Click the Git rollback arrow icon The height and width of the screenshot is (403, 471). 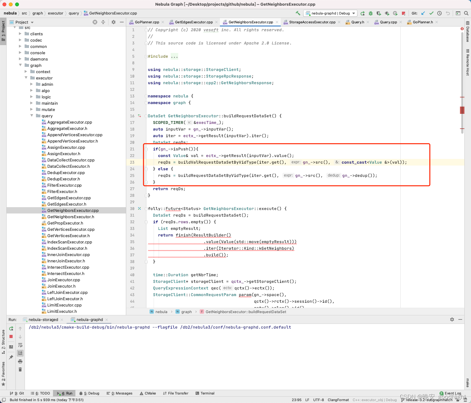pos(448,13)
